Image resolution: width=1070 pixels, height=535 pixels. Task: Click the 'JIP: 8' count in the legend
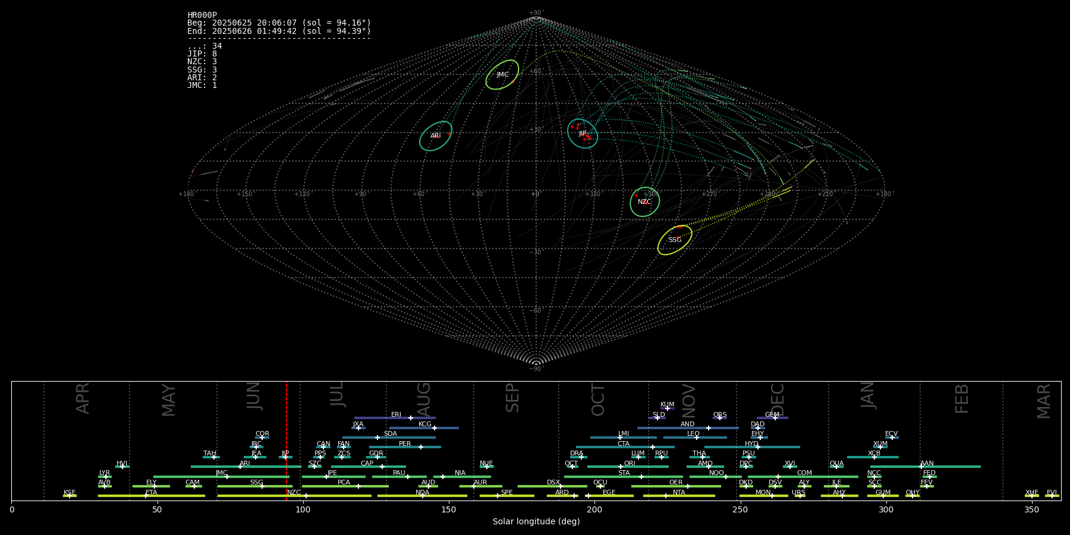(x=202, y=54)
